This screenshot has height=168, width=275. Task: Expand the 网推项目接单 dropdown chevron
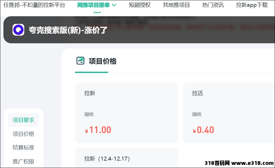114,5
